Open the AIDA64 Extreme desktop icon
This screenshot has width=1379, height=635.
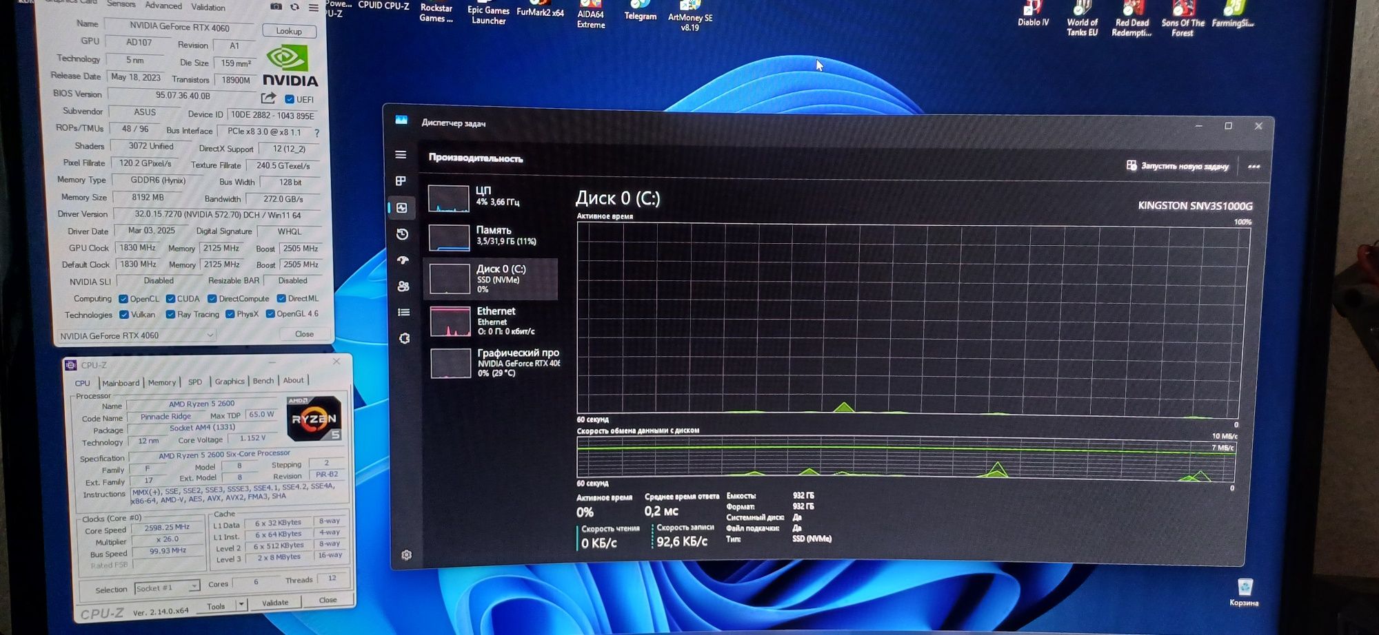click(591, 14)
